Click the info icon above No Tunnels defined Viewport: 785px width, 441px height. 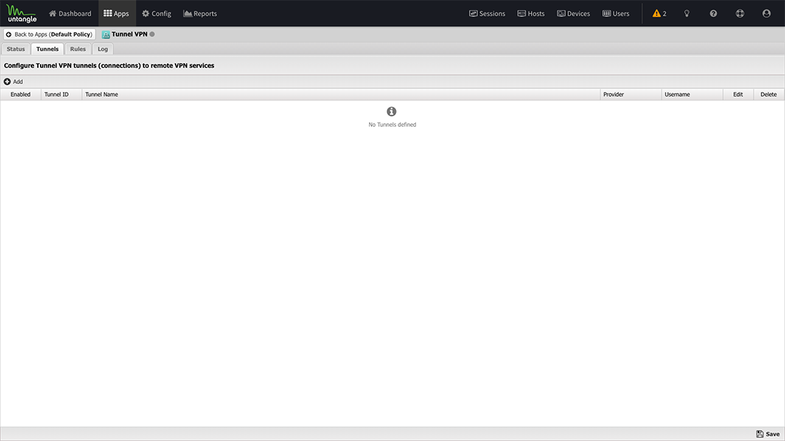point(392,112)
